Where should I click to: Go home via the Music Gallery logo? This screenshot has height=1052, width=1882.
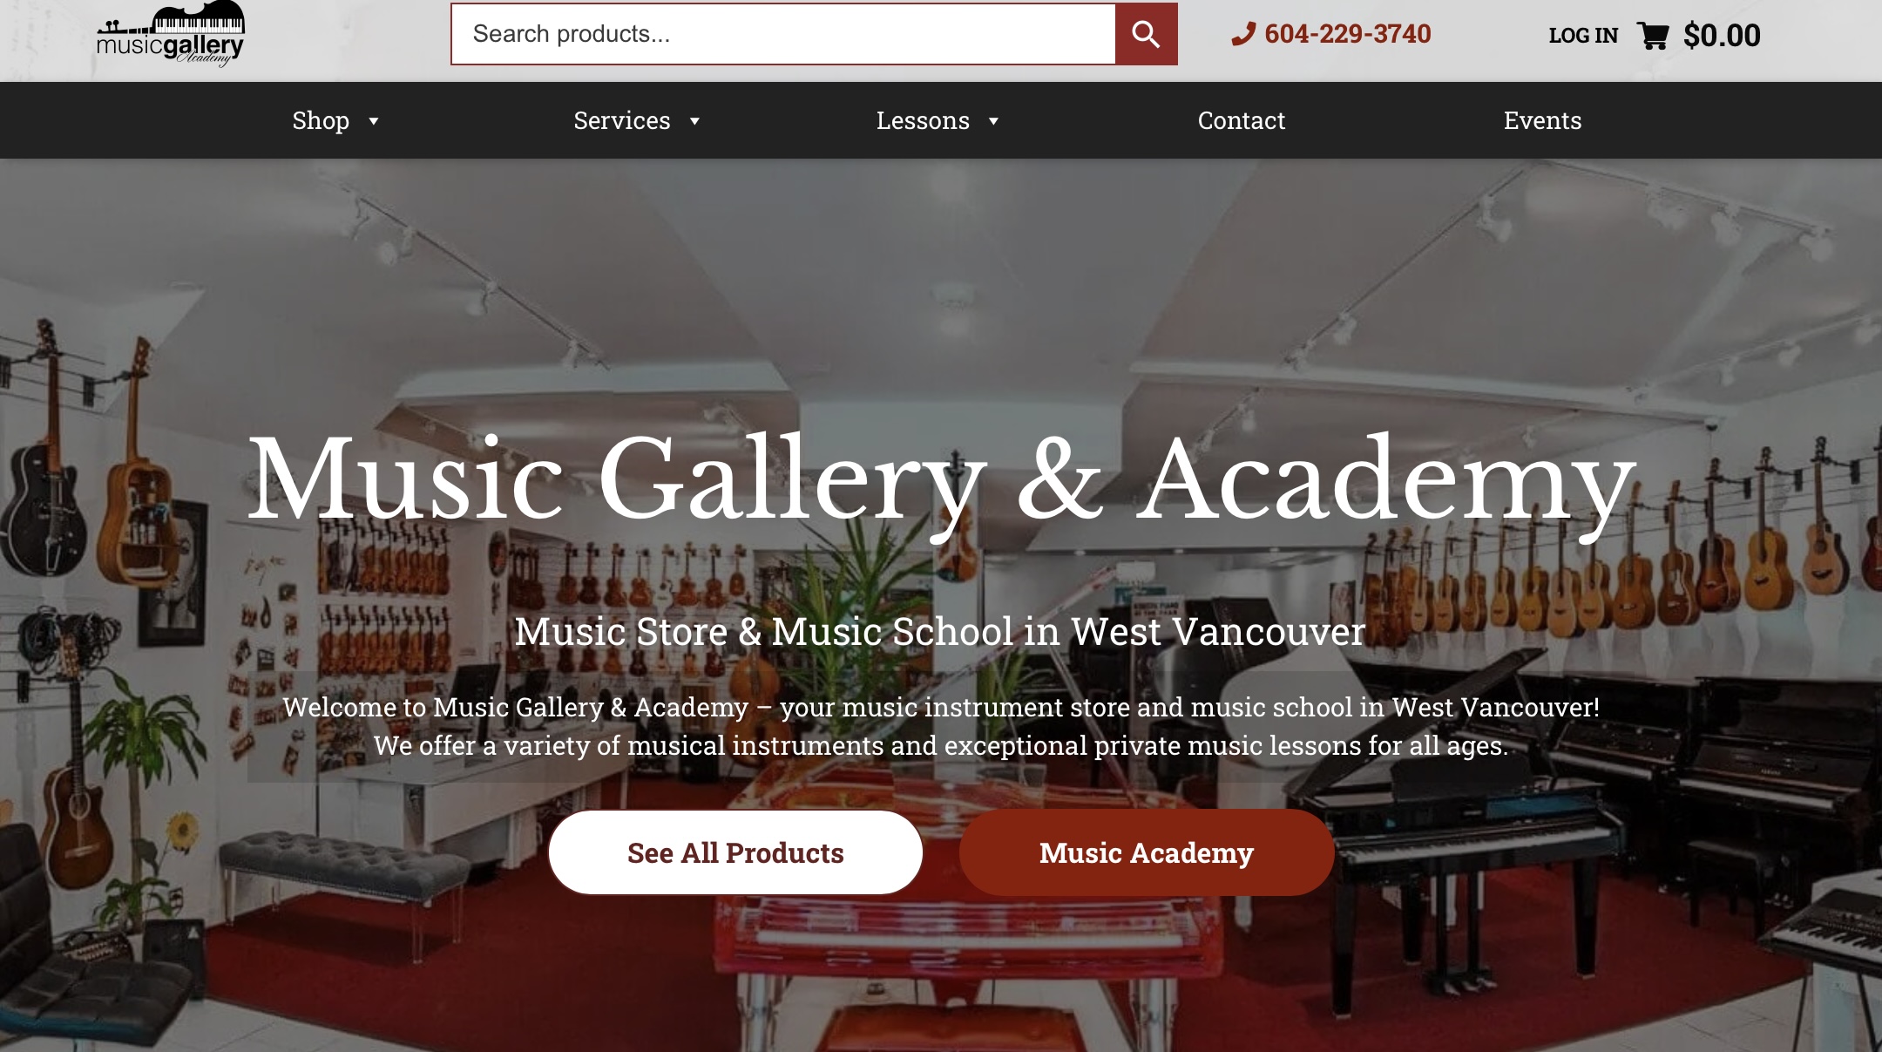[171, 33]
